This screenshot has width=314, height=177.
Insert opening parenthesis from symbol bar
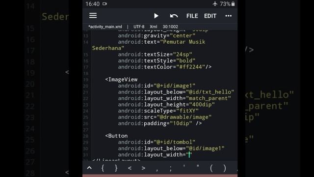(211, 168)
